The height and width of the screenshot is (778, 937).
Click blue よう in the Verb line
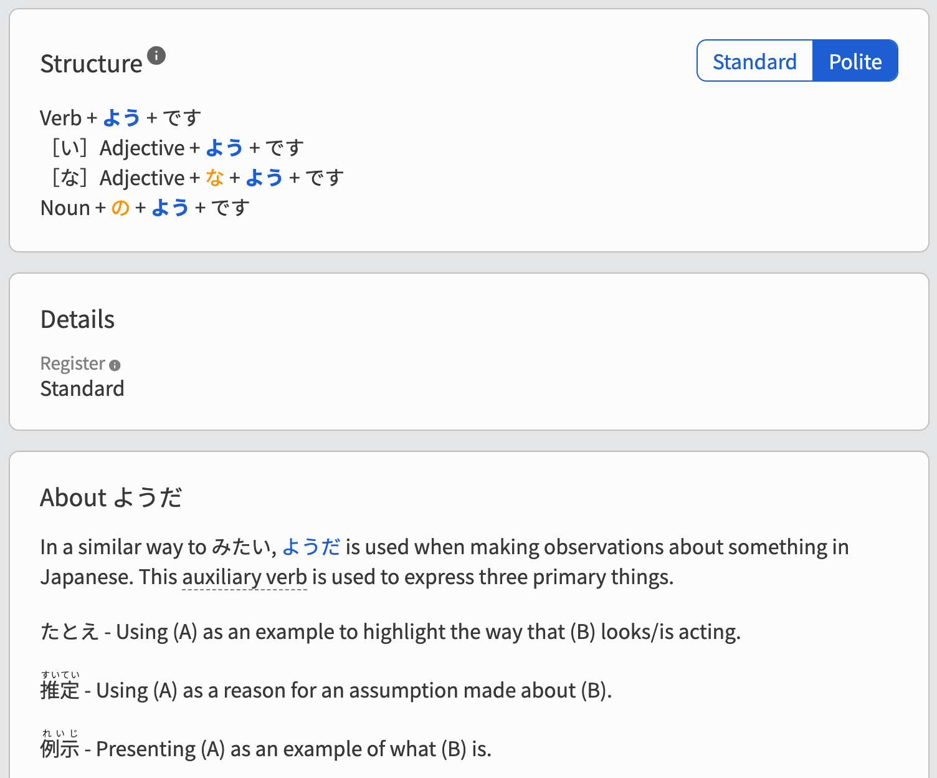tap(121, 118)
